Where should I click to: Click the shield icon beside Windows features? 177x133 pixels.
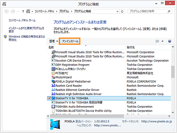[5, 37]
